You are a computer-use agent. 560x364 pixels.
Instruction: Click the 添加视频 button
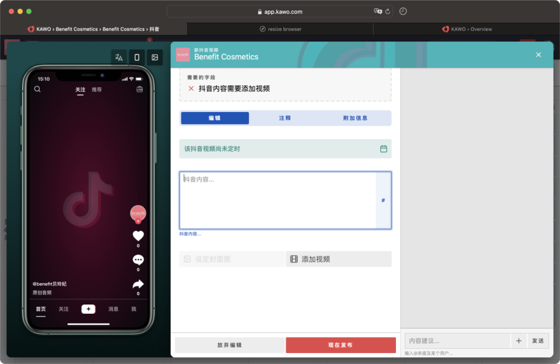[339, 259]
